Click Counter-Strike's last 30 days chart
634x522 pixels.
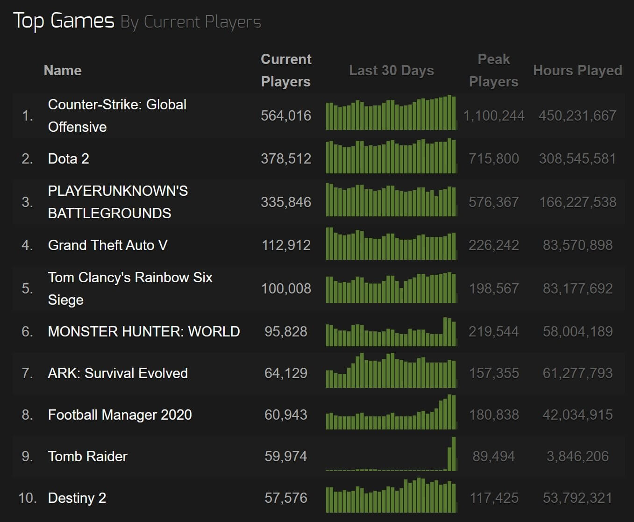pyautogui.click(x=391, y=113)
